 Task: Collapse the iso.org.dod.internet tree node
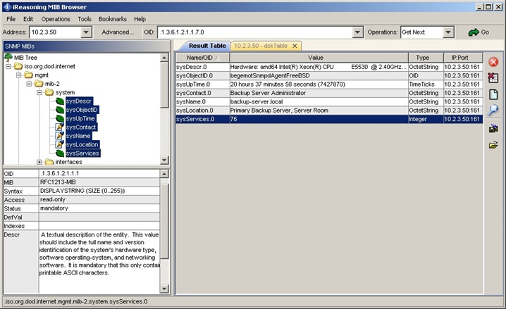pos(8,66)
